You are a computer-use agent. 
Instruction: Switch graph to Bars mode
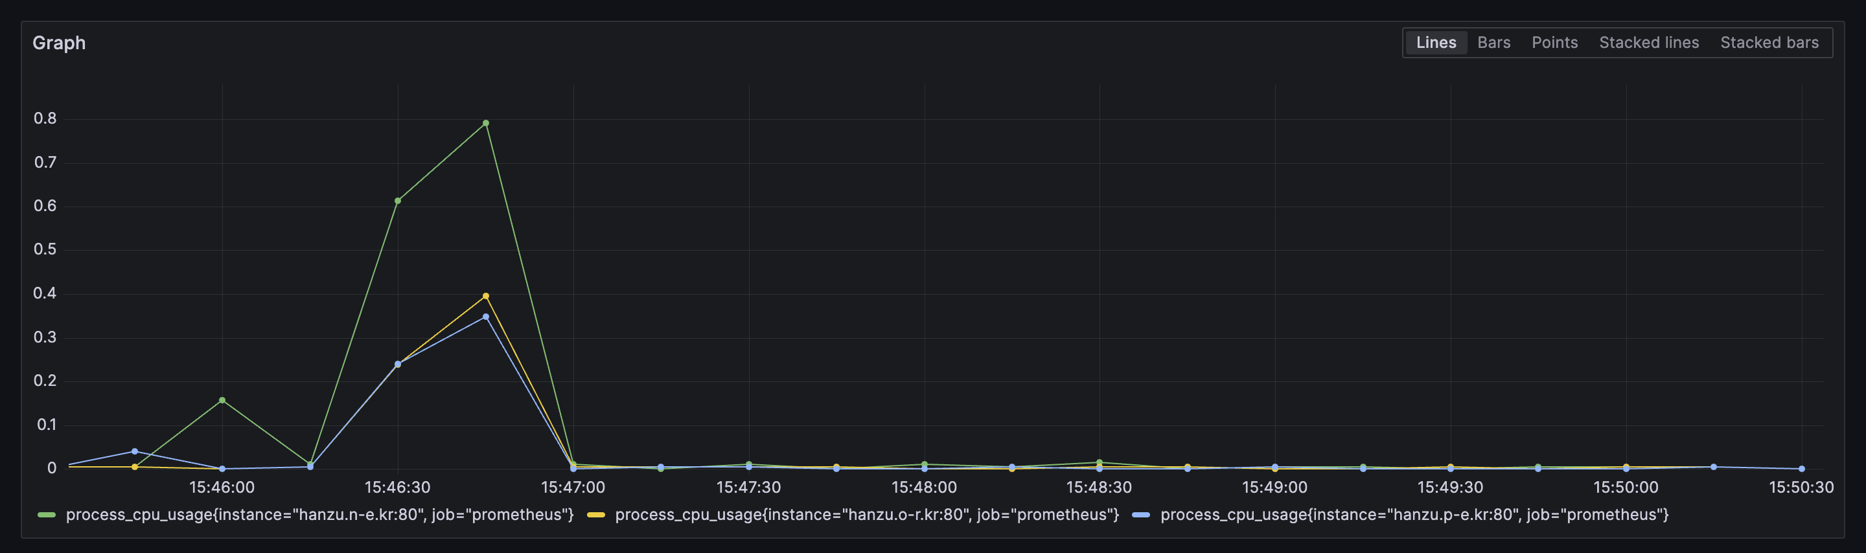click(x=1493, y=43)
